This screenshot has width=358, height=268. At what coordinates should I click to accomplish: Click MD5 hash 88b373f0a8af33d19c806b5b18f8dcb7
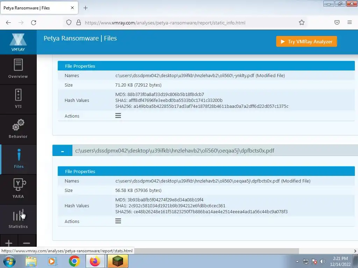166,94
